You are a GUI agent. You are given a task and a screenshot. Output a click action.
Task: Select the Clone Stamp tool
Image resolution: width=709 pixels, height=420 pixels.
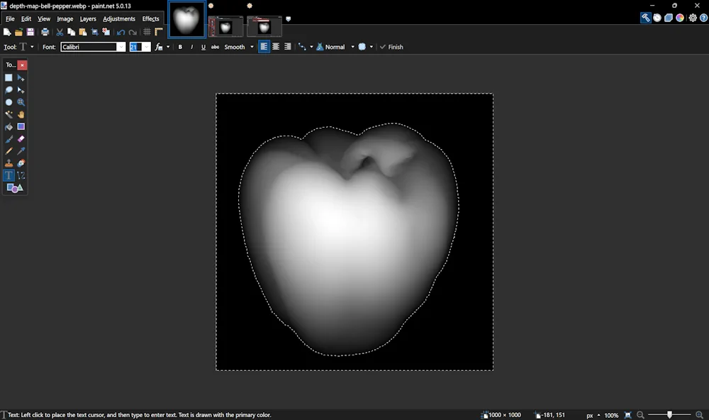(9, 163)
